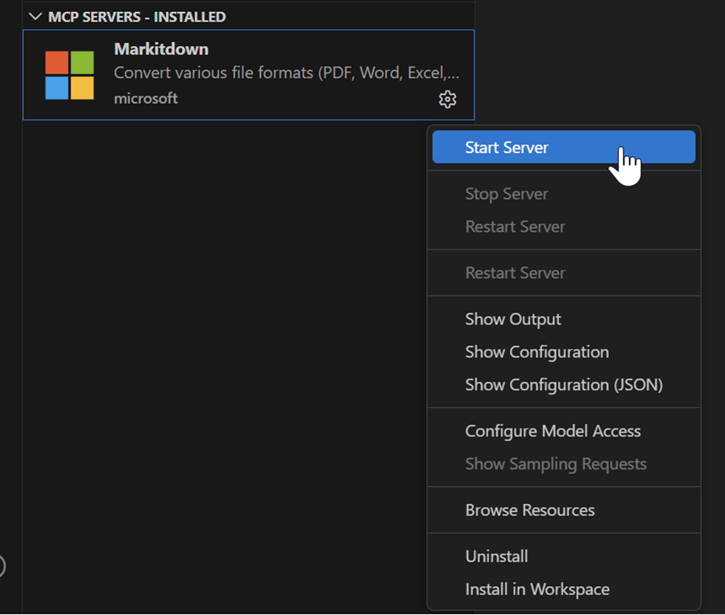The width and height of the screenshot is (725, 615).
Task: Collapse the MCP Servers - Installed chevron
Action: coord(35,16)
